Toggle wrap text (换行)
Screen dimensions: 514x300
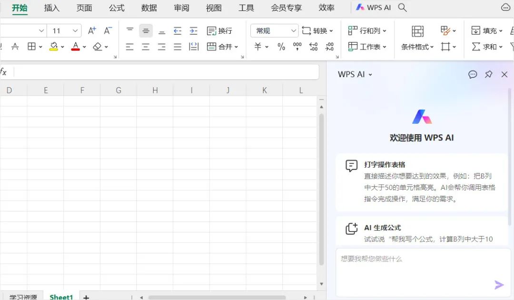point(219,31)
